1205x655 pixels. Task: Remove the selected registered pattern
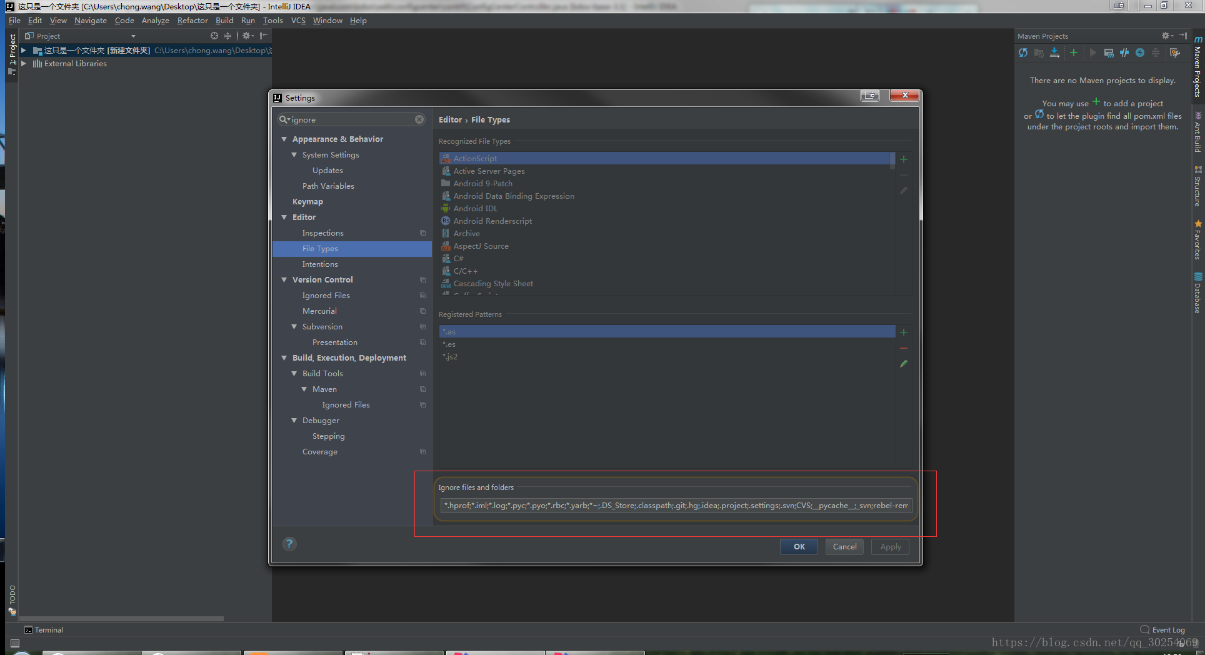point(904,348)
